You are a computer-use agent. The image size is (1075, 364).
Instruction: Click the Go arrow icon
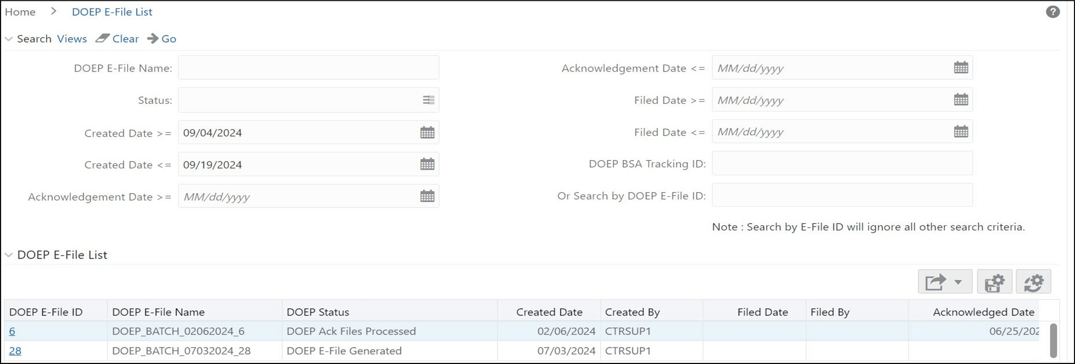pyautogui.click(x=153, y=38)
